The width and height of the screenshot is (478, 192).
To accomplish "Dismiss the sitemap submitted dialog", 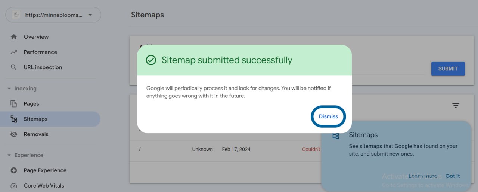I will point(328,116).
